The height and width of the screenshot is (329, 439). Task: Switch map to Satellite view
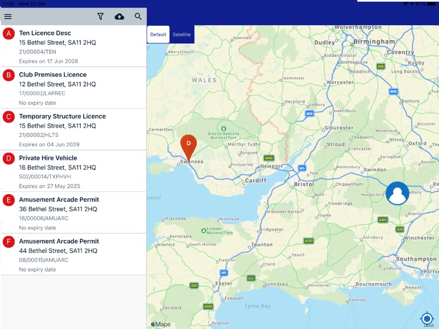point(181,35)
